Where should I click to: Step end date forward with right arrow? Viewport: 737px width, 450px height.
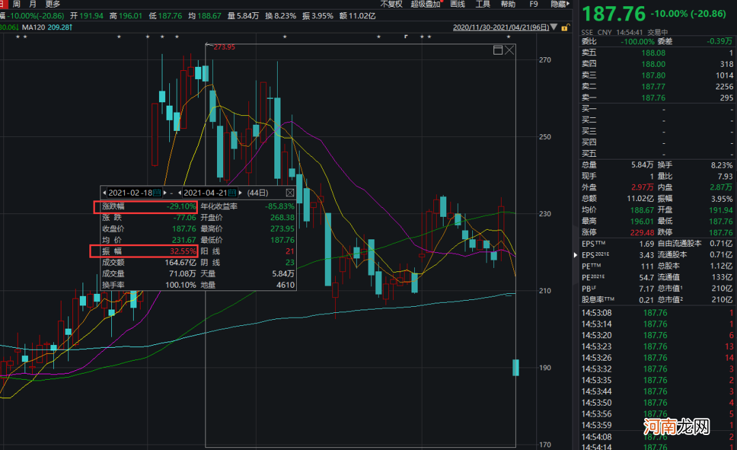coord(241,193)
